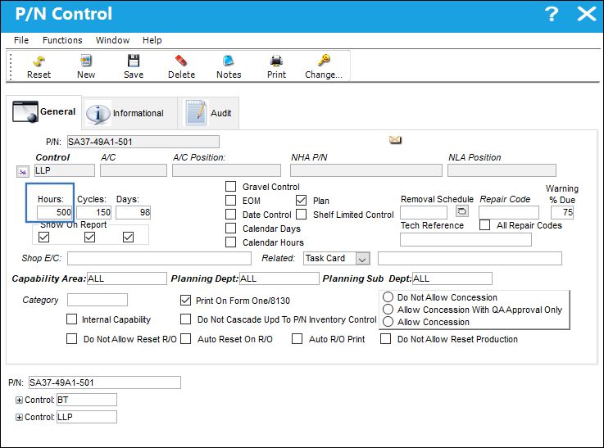This screenshot has width=604, height=448.
Task: Click the Category input field
Action: [97, 300]
